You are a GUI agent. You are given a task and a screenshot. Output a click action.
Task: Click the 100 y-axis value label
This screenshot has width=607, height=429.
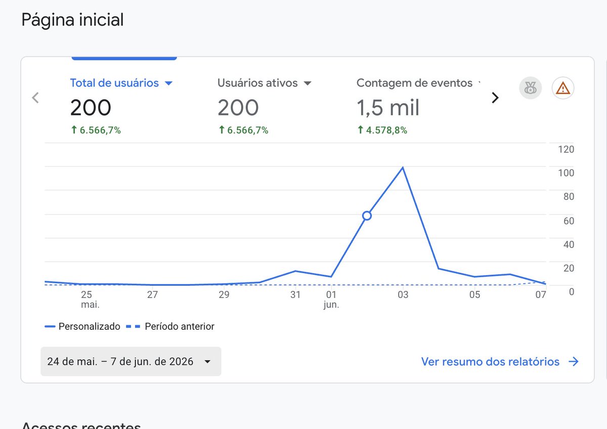point(566,173)
